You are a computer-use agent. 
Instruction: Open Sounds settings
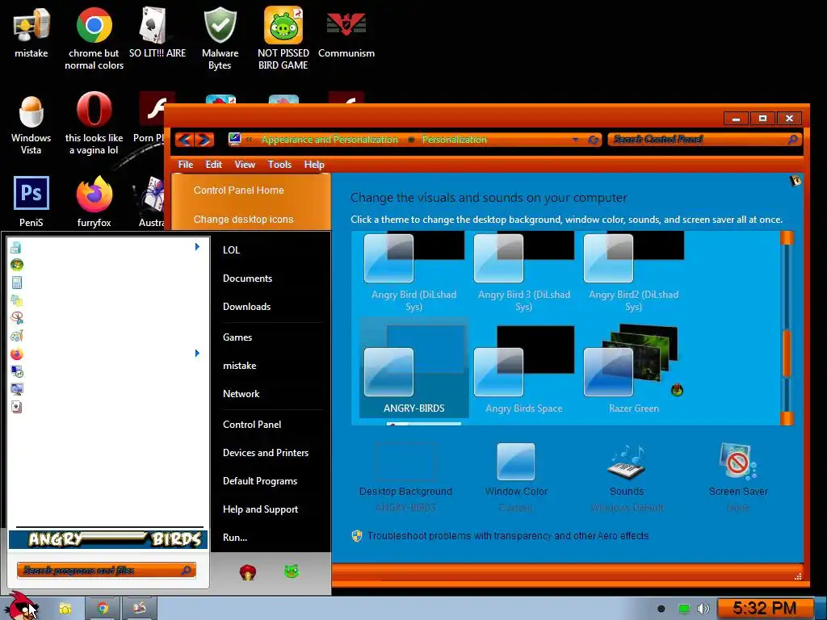tap(627, 476)
